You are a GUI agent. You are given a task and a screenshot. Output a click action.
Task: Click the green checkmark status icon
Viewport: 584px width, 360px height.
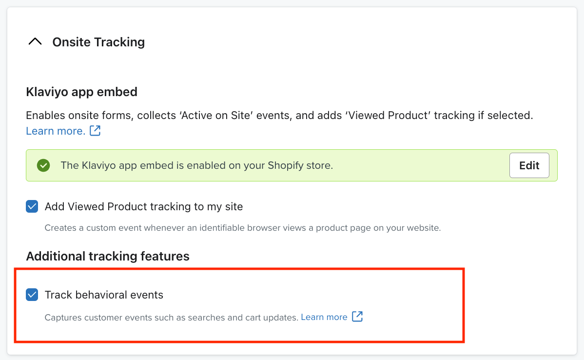[x=43, y=165]
